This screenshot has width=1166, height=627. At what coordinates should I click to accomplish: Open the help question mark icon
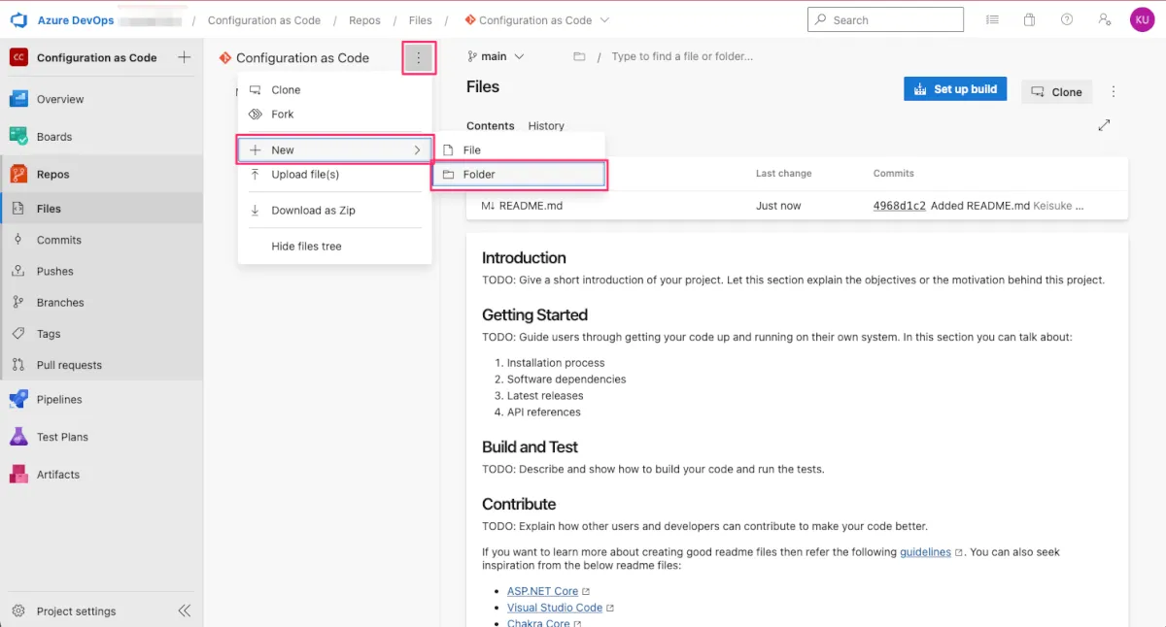(x=1067, y=19)
